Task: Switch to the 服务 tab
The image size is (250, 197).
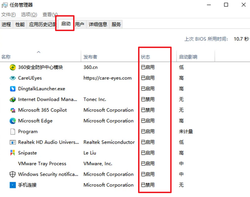Action: (116, 24)
